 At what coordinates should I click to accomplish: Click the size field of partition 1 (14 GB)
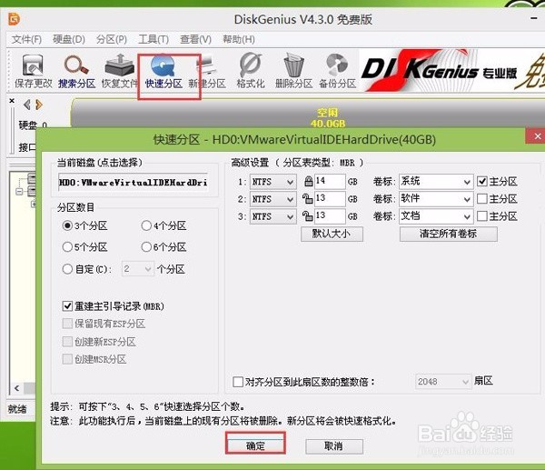[x=330, y=181]
